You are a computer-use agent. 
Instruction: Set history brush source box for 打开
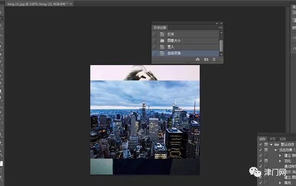coord(154,34)
